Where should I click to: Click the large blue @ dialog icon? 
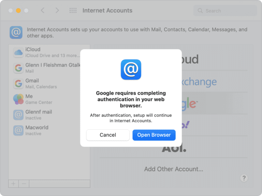tap(131, 70)
